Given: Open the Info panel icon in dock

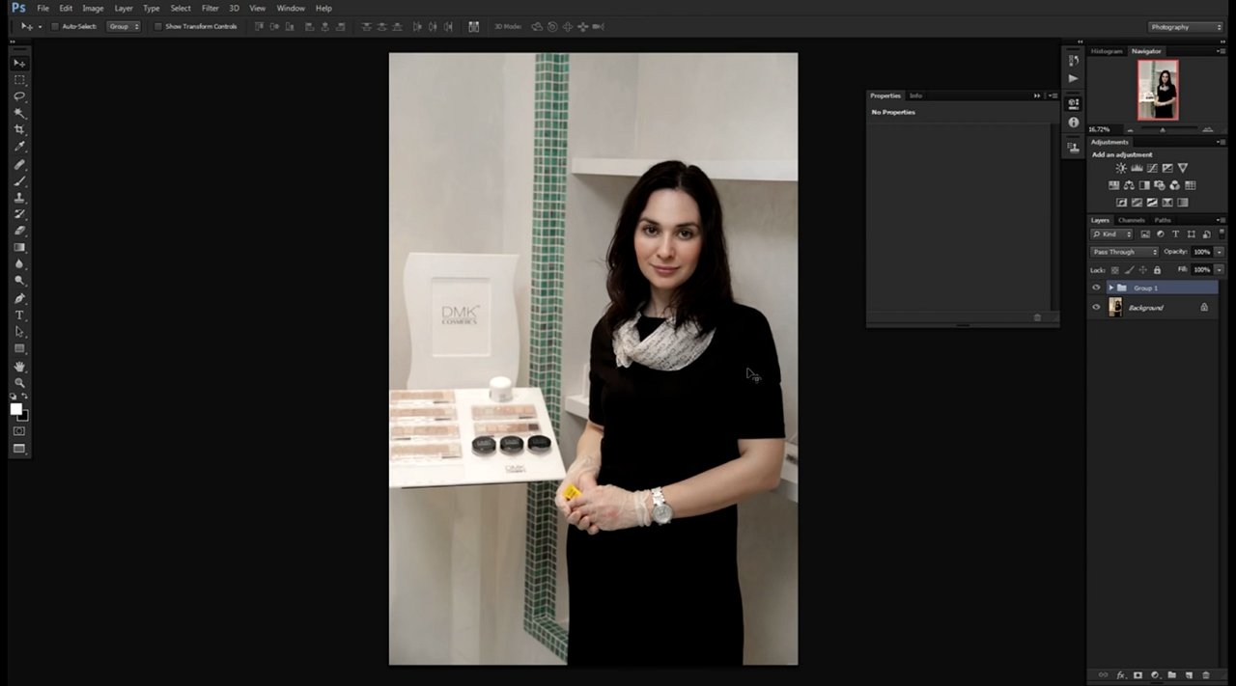Looking at the screenshot, I should coord(1073,123).
